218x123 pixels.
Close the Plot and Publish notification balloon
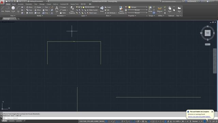click(212, 112)
